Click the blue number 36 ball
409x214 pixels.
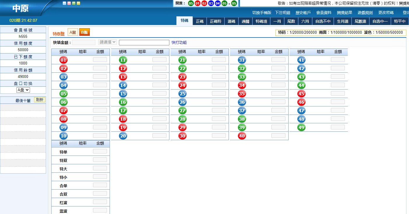(x=242, y=102)
